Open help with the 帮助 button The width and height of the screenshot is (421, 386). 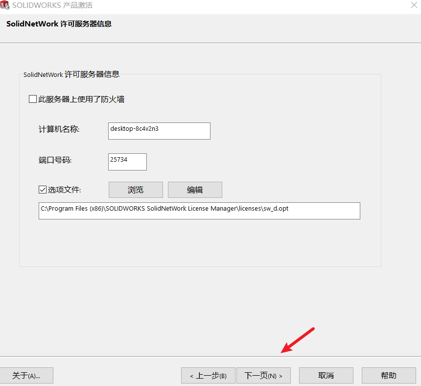(389, 375)
